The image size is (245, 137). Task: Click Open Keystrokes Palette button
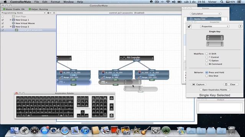[x=214, y=90]
